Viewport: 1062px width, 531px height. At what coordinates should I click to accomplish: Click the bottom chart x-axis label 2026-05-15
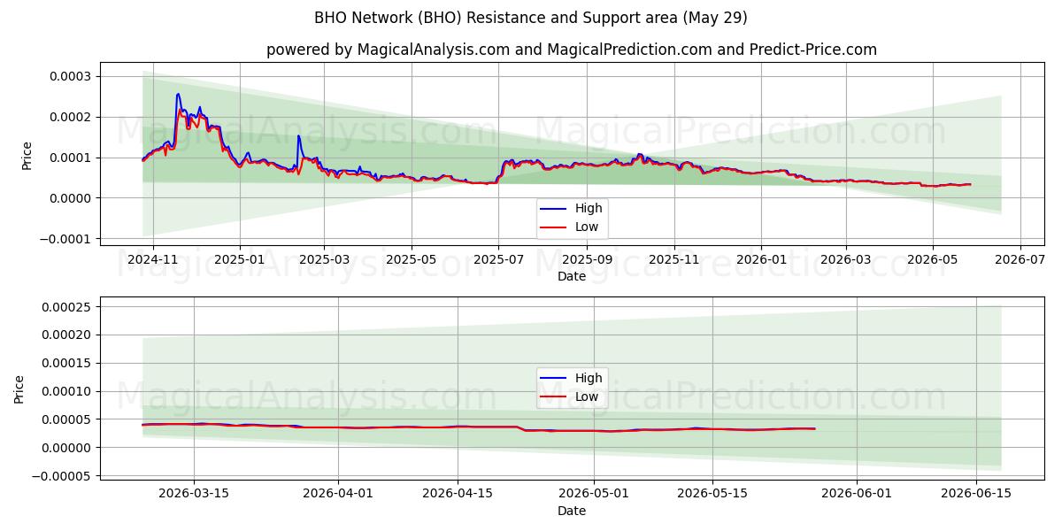(x=712, y=495)
